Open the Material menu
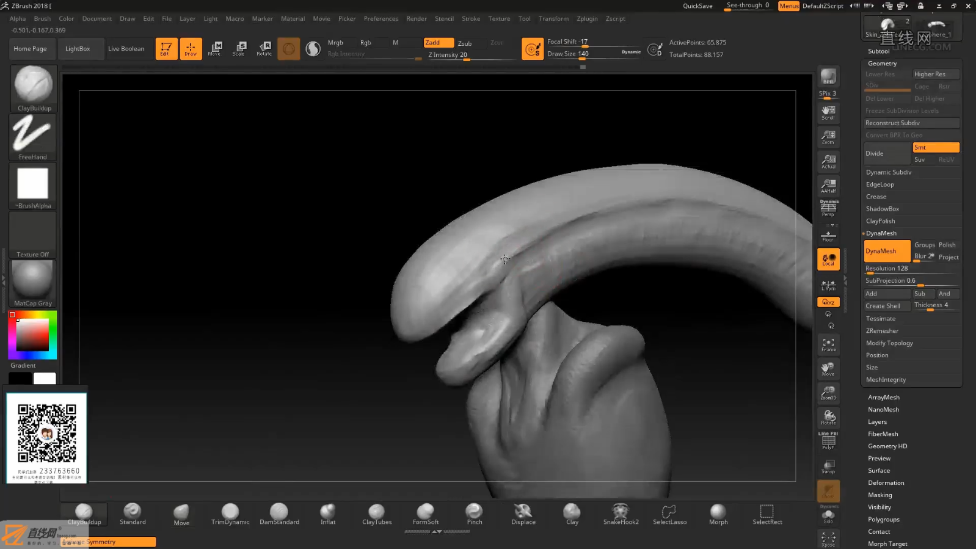Screen dimensions: 976x549 293,18
